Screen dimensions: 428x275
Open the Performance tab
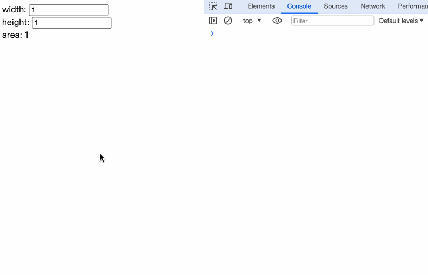pos(412,6)
